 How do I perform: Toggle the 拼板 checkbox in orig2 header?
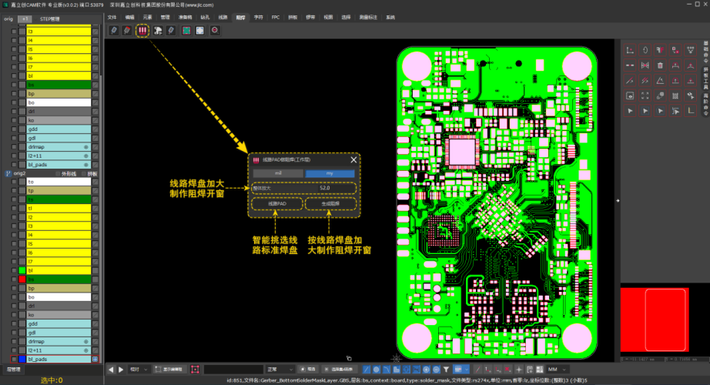click(x=84, y=174)
